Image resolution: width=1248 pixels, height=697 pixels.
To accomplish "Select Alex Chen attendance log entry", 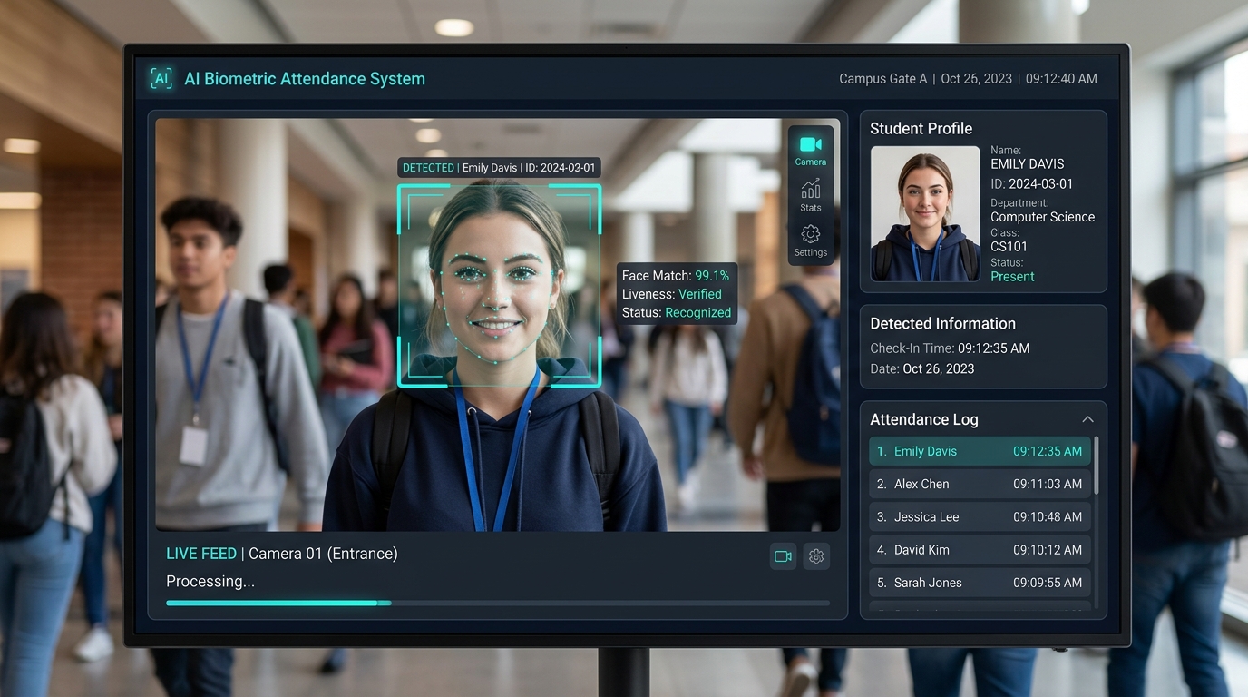I will click(980, 484).
